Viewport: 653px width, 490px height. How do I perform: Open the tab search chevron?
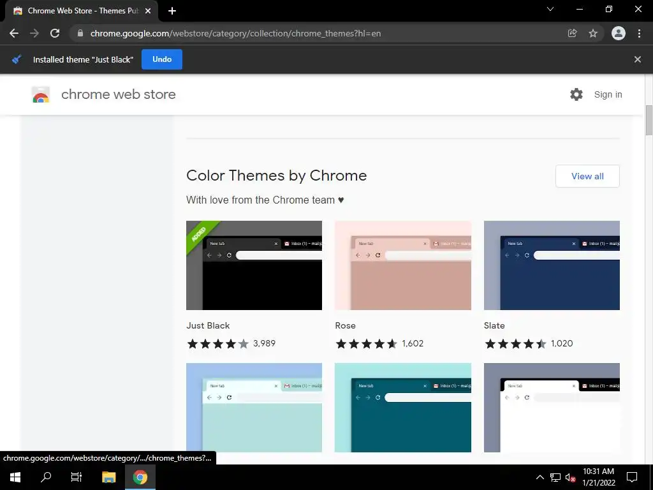pos(550,9)
